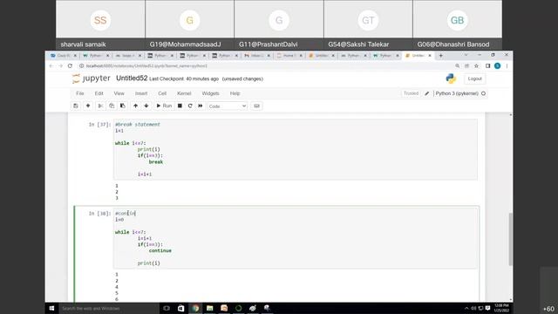Go forward with browser forward arrow
The image size is (558, 314).
60,66
